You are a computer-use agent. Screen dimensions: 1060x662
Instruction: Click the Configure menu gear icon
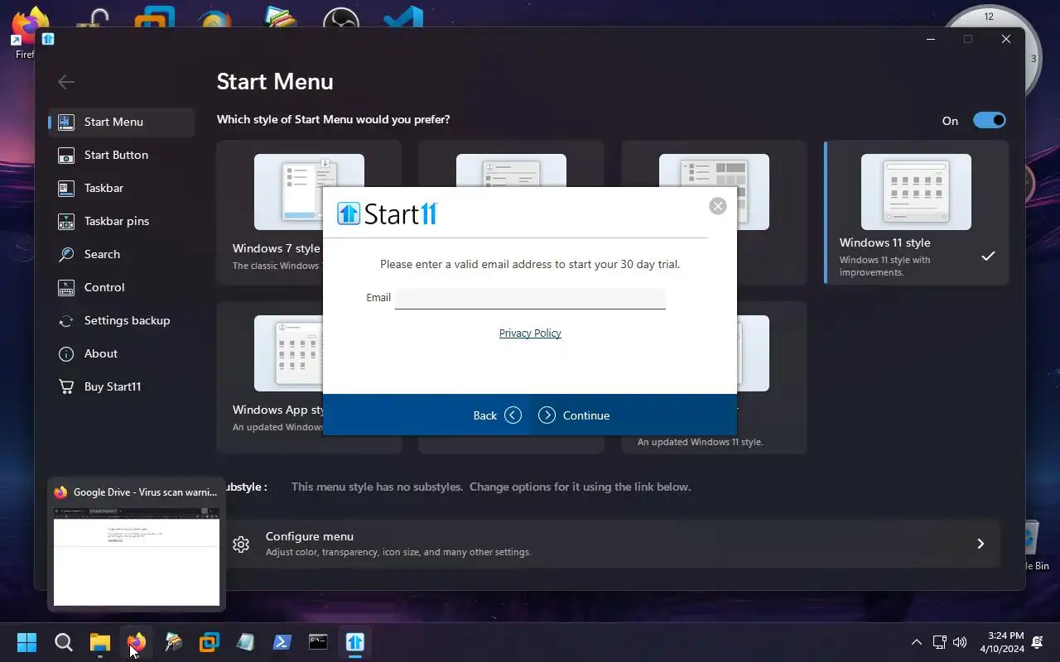coord(241,544)
